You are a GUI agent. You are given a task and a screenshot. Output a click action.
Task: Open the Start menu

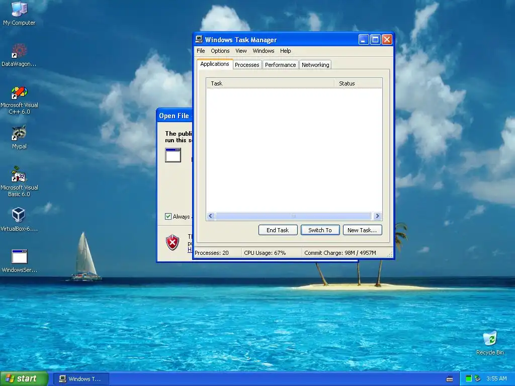24,379
